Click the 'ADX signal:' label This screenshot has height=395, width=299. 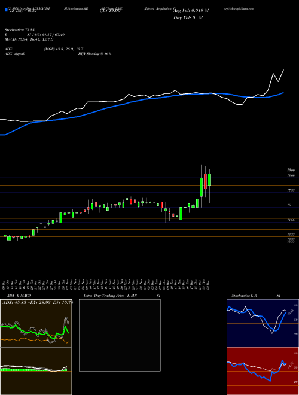point(14,54)
